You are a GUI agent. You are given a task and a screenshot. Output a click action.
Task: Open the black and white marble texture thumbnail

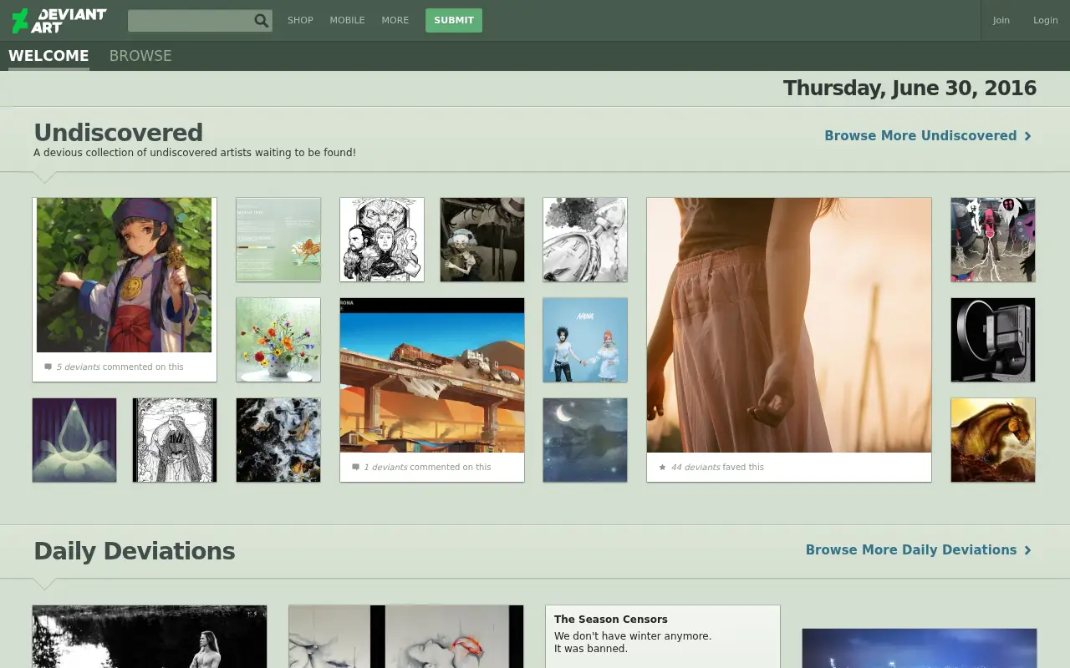click(x=278, y=440)
